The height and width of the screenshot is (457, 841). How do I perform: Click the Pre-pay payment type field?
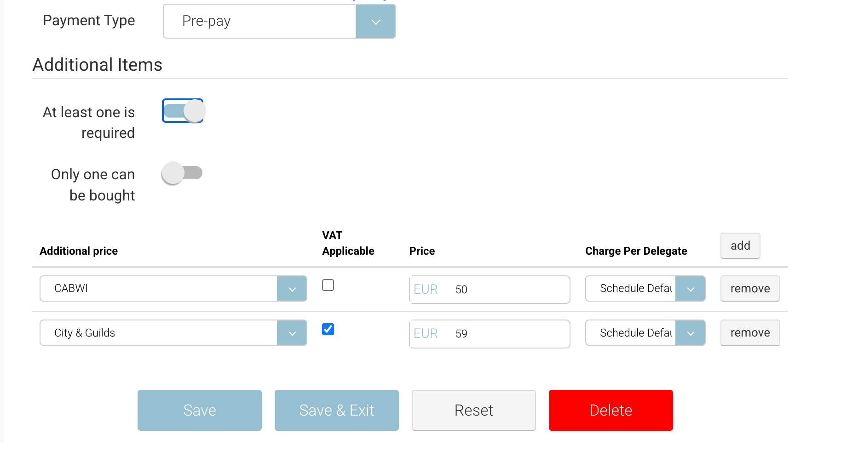pos(260,22)
